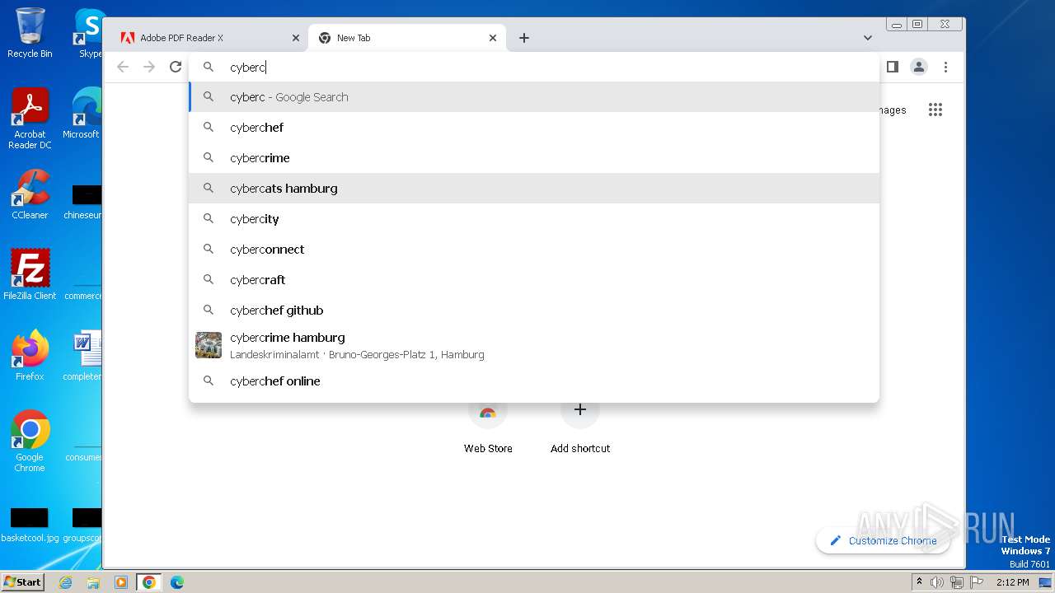
Task: Select the 'cybercrime' suggestion
Action: [x=534, y=158]
